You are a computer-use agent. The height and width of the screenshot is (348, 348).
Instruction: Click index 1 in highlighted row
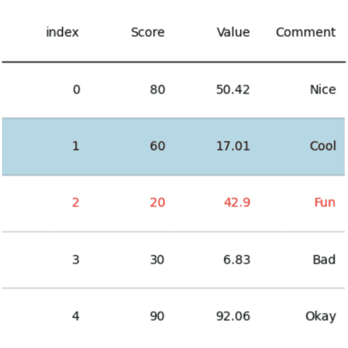click(x=76, y=146)
